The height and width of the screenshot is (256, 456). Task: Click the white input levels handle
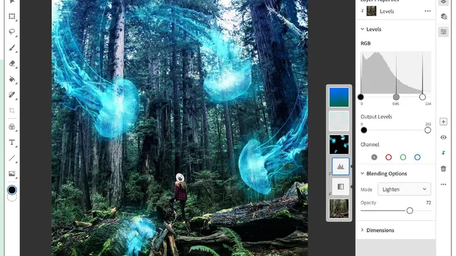pyautogui.click(x=423, y=97)
